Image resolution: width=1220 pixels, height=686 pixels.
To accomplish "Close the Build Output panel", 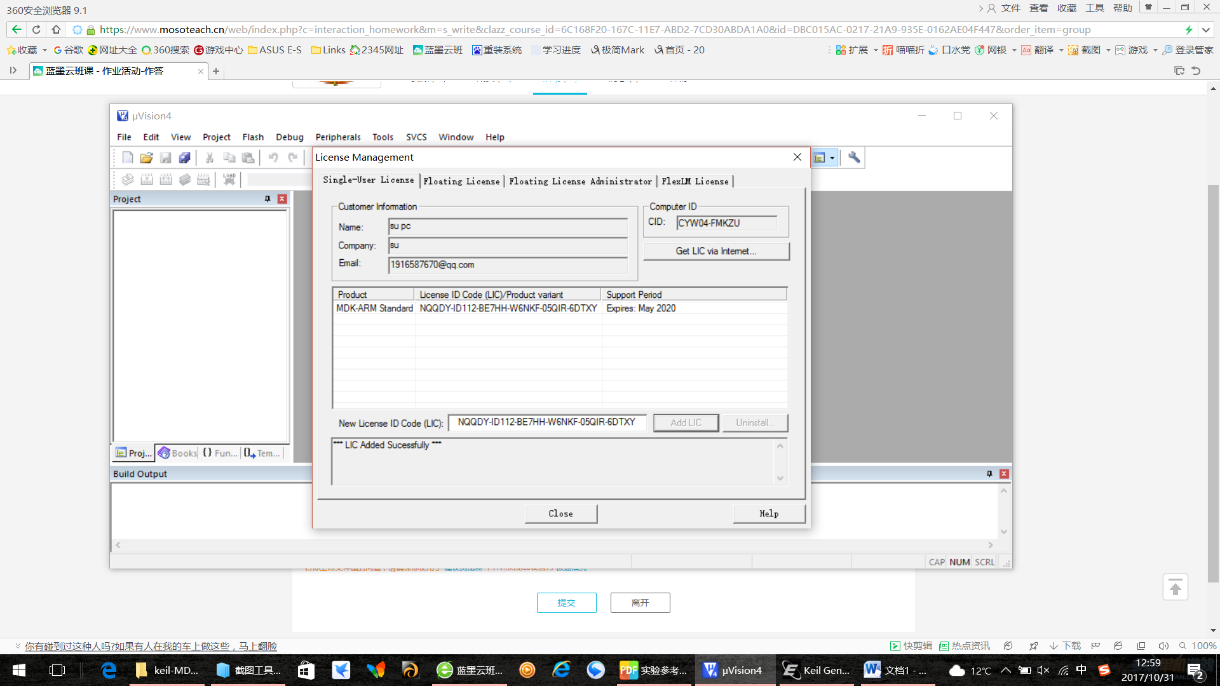I will pyautogui.click(x=1004, y=474).
